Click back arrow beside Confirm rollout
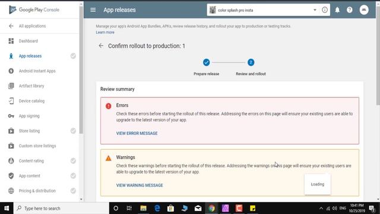This screenshot has height=214, width=380. pos(101,46)
